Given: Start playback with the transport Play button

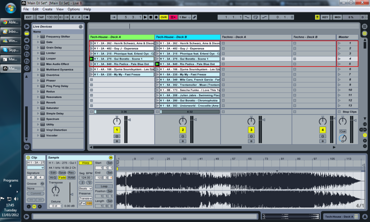Looking at the screenshot, I should [x=145, y=17].
